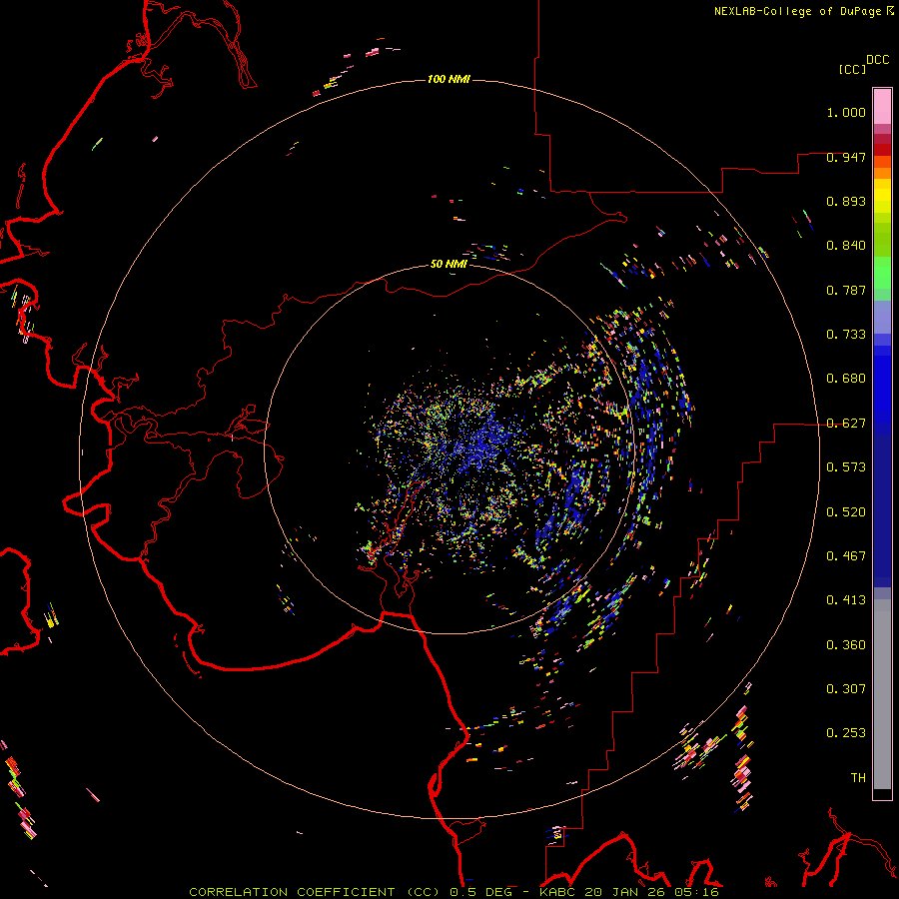
Task: Select the 0.307 value on the color scale
Action: coord(846,689)
